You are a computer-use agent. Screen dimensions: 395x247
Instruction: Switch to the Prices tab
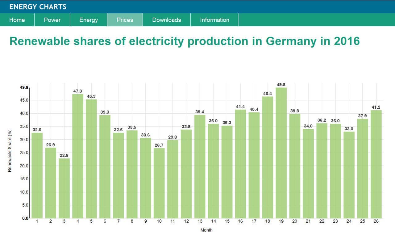[125, 20]
